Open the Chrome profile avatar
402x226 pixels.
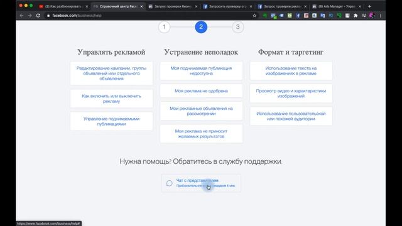(372, 16)
